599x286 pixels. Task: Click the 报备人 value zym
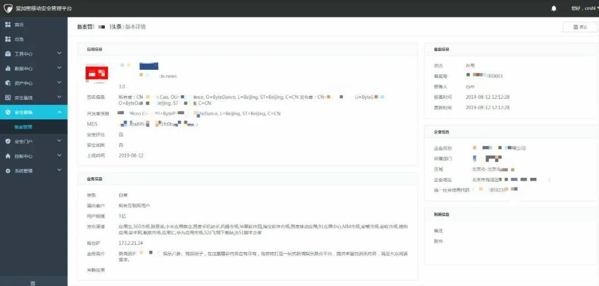(x=470, y=86)
